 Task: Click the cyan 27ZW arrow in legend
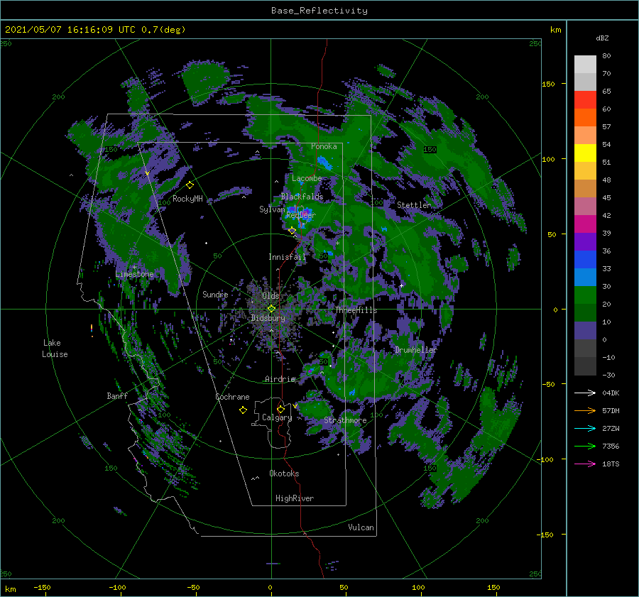pyautogui.click(x=585, y=428)
